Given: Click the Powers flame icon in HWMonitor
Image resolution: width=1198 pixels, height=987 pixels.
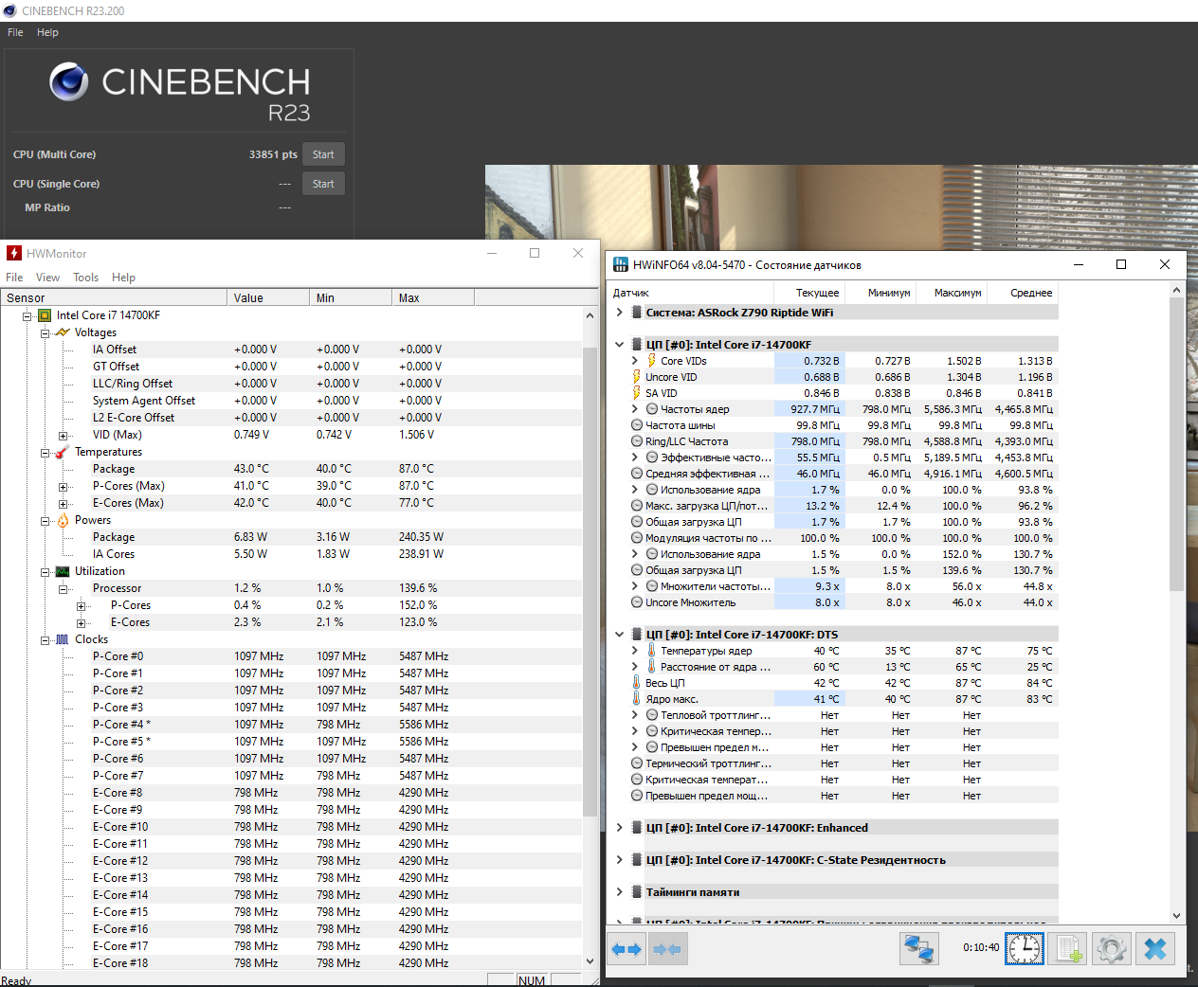Looking at the screenshot, I should [63, 520].
